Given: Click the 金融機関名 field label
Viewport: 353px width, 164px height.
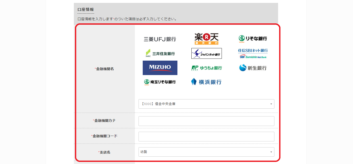Looking at the screenshot, I should 104,69.
